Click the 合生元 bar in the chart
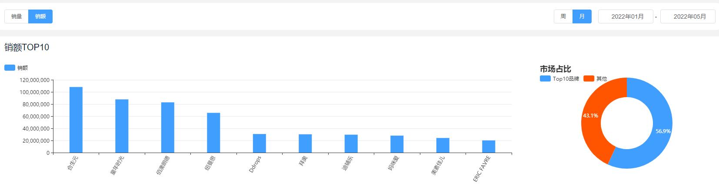Viewport: 719px width, 186px height. (76, 120)
